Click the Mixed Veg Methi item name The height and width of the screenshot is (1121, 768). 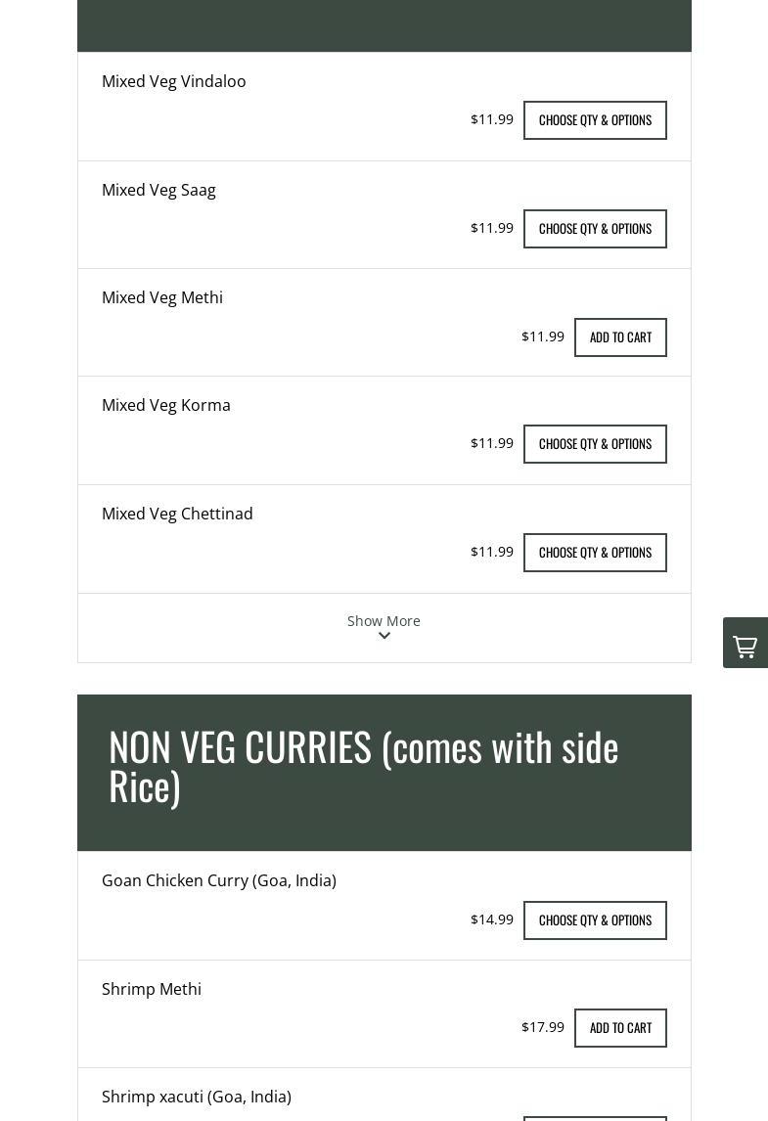(x=162, y=297)
